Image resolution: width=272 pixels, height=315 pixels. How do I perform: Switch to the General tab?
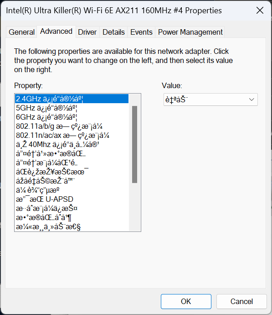tap(21, 32)
